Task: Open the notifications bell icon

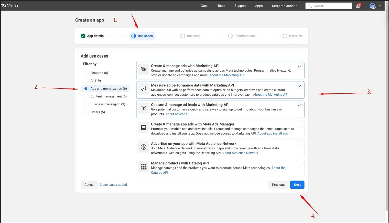Action: [x=358, y=6]
